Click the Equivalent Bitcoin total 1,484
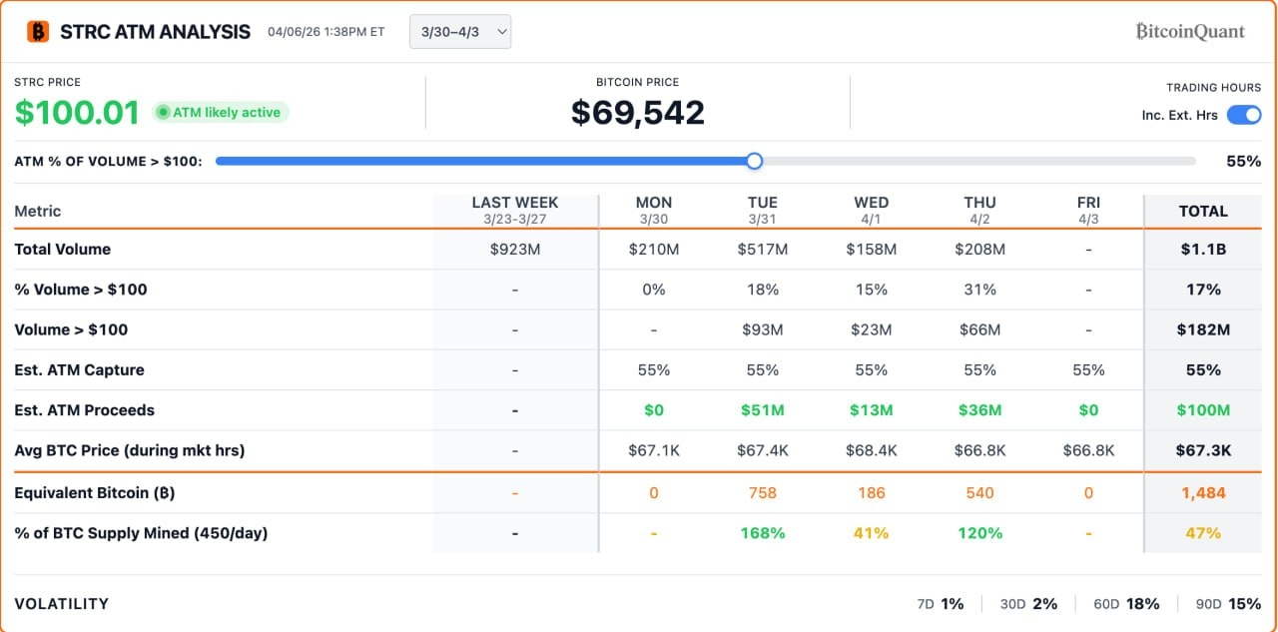 click(x=1203, y=492)
